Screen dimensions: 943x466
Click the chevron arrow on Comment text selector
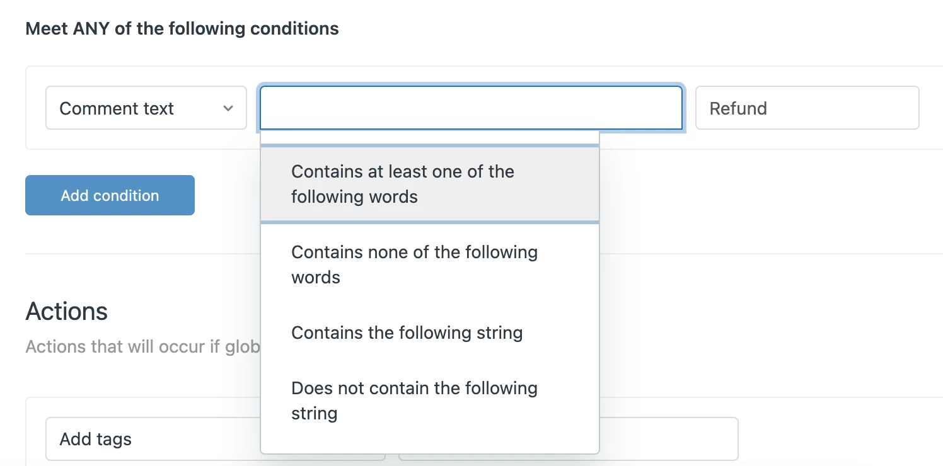228,108
